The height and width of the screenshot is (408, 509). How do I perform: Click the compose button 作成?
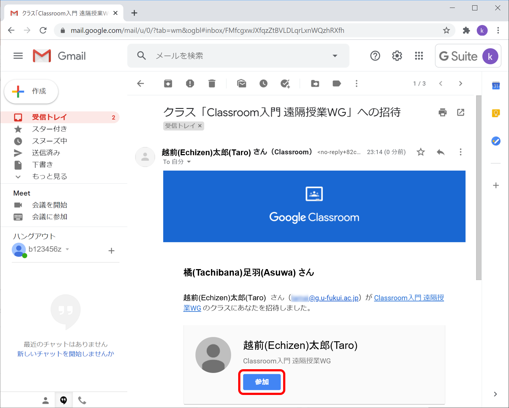(31, 91)
